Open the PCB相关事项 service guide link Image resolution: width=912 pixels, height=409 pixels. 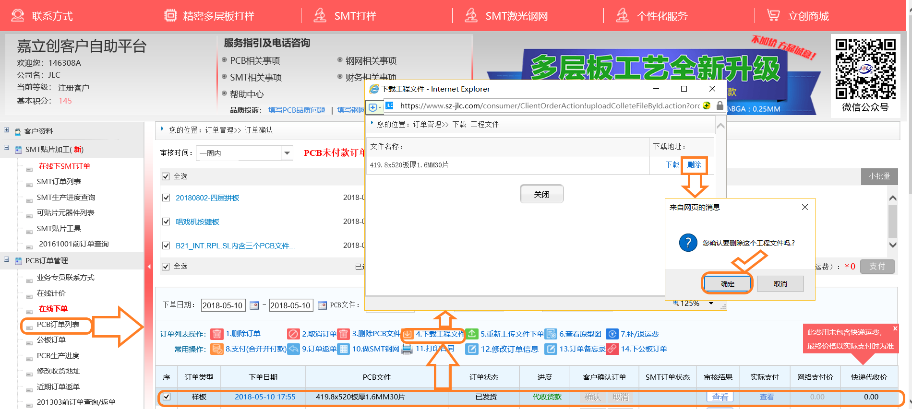(255, 61)
